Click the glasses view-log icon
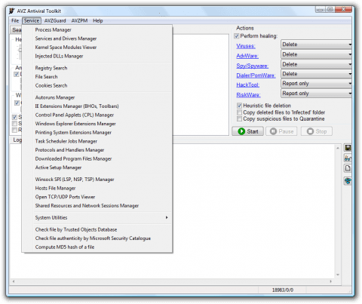This screenshot has height=304, width=362. click(348, 158)
